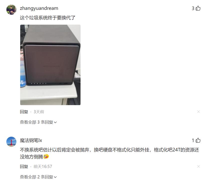Dismiss 魔法钢笔lx's comment with X icon
This screenshot has width=207, height=183.
(x=199, y=166)
